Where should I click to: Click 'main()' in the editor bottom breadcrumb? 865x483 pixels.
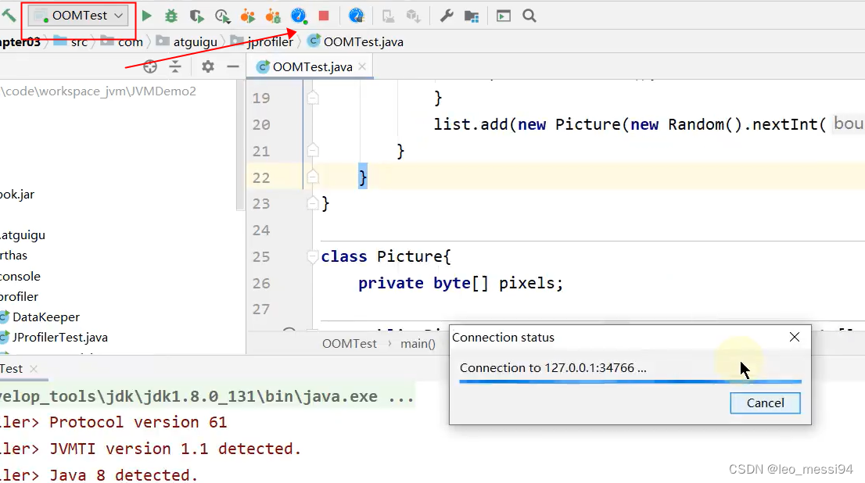[418, 344]
